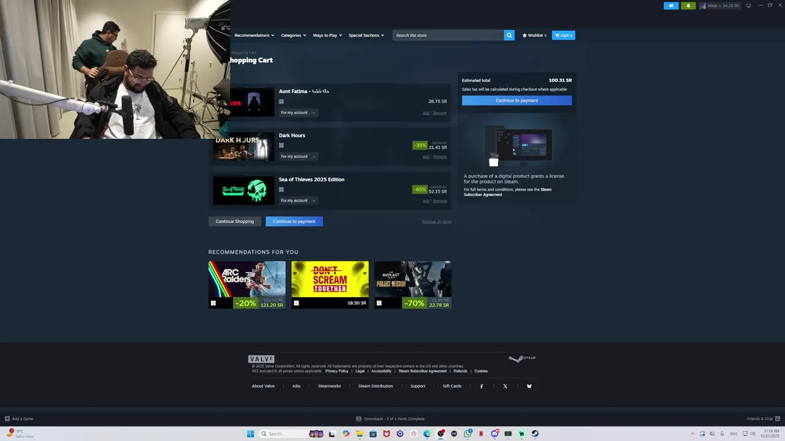785x441 pixels.
Task: Open File Explorer from the taskbar
Action: (359, 434)
